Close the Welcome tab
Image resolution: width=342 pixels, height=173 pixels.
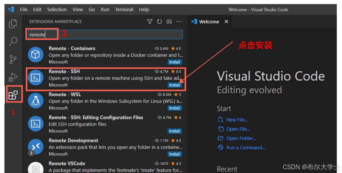coord(226,22)
